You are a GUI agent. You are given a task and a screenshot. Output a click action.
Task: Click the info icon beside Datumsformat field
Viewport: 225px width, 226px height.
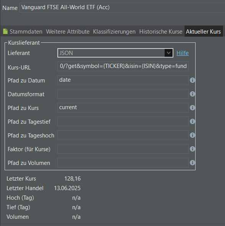click(193, 94)
